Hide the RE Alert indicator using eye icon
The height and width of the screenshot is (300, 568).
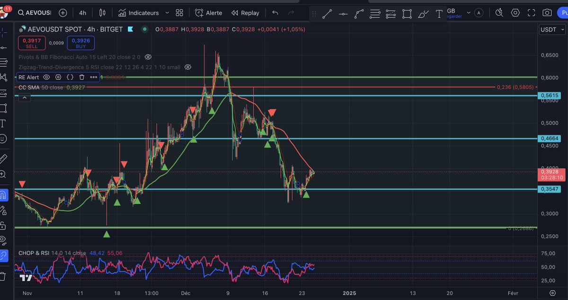coord(46,77)
